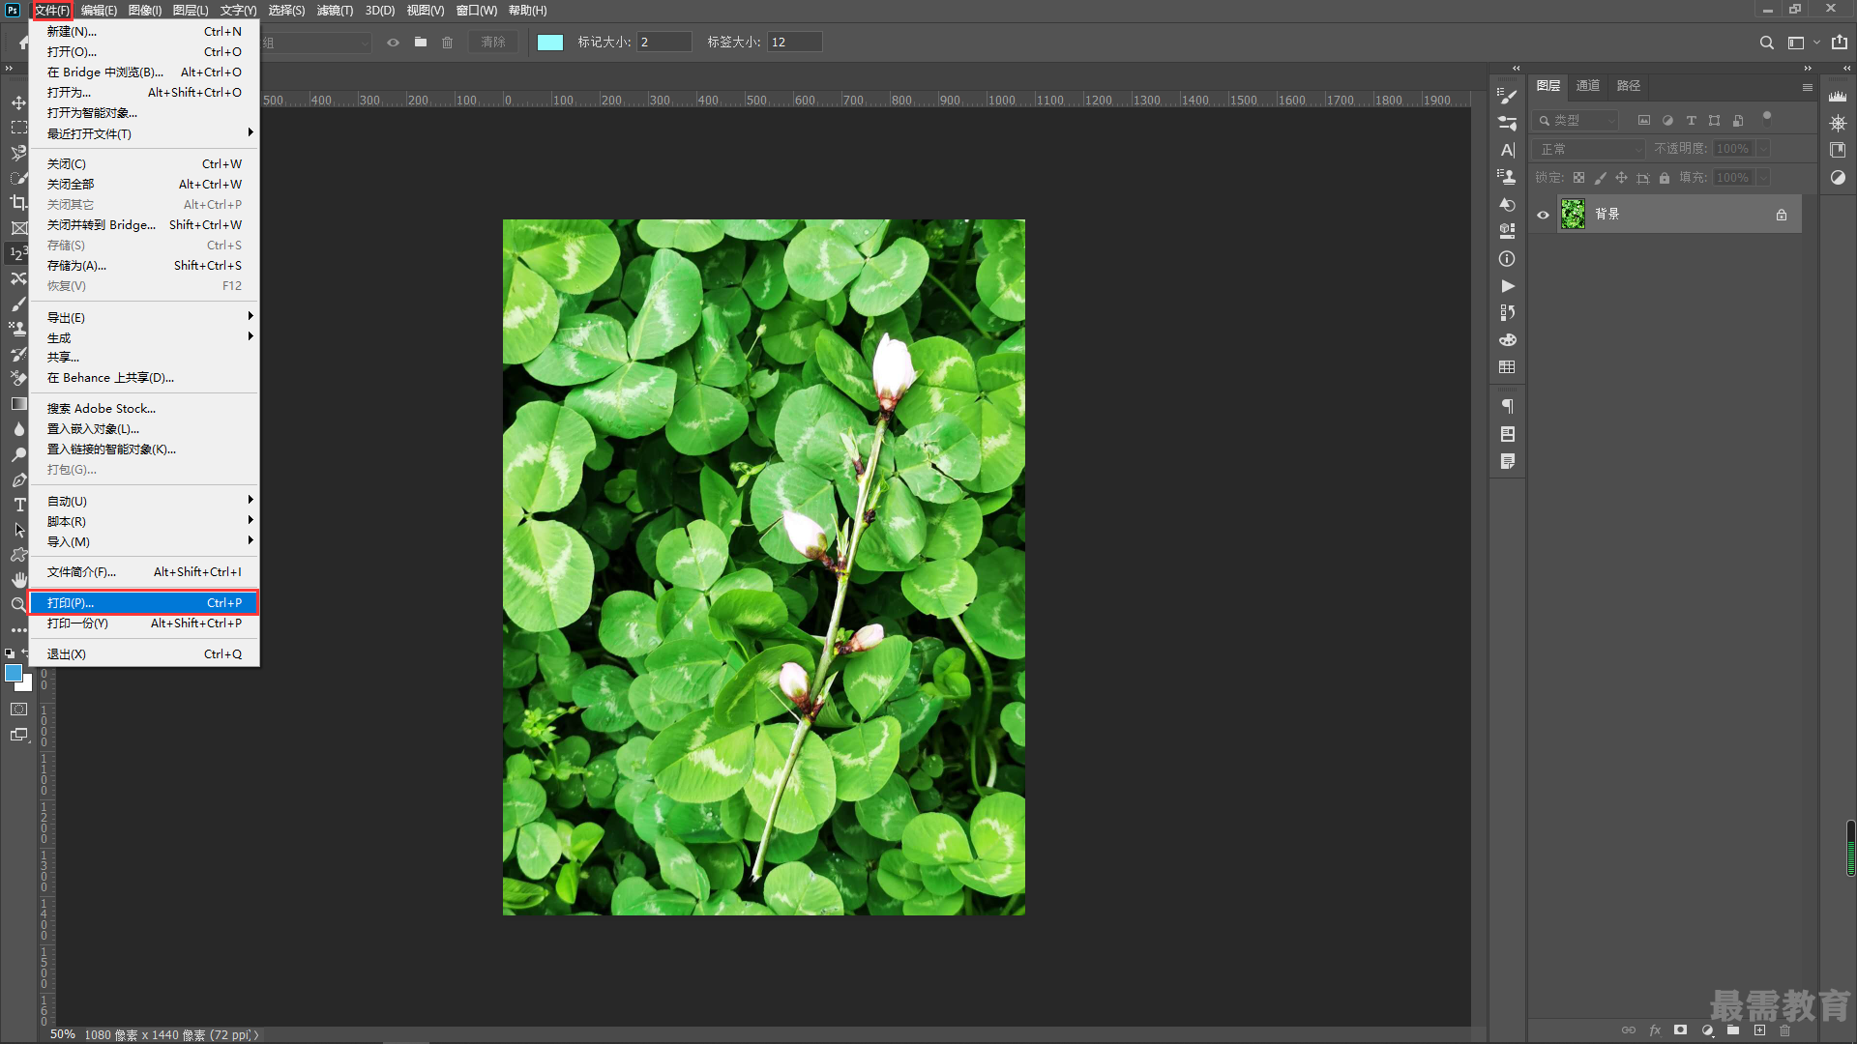Create a new count group with the folder icon
Image resolution: width=1857 pixels, height=1044 pixels.
pos(420,43)
